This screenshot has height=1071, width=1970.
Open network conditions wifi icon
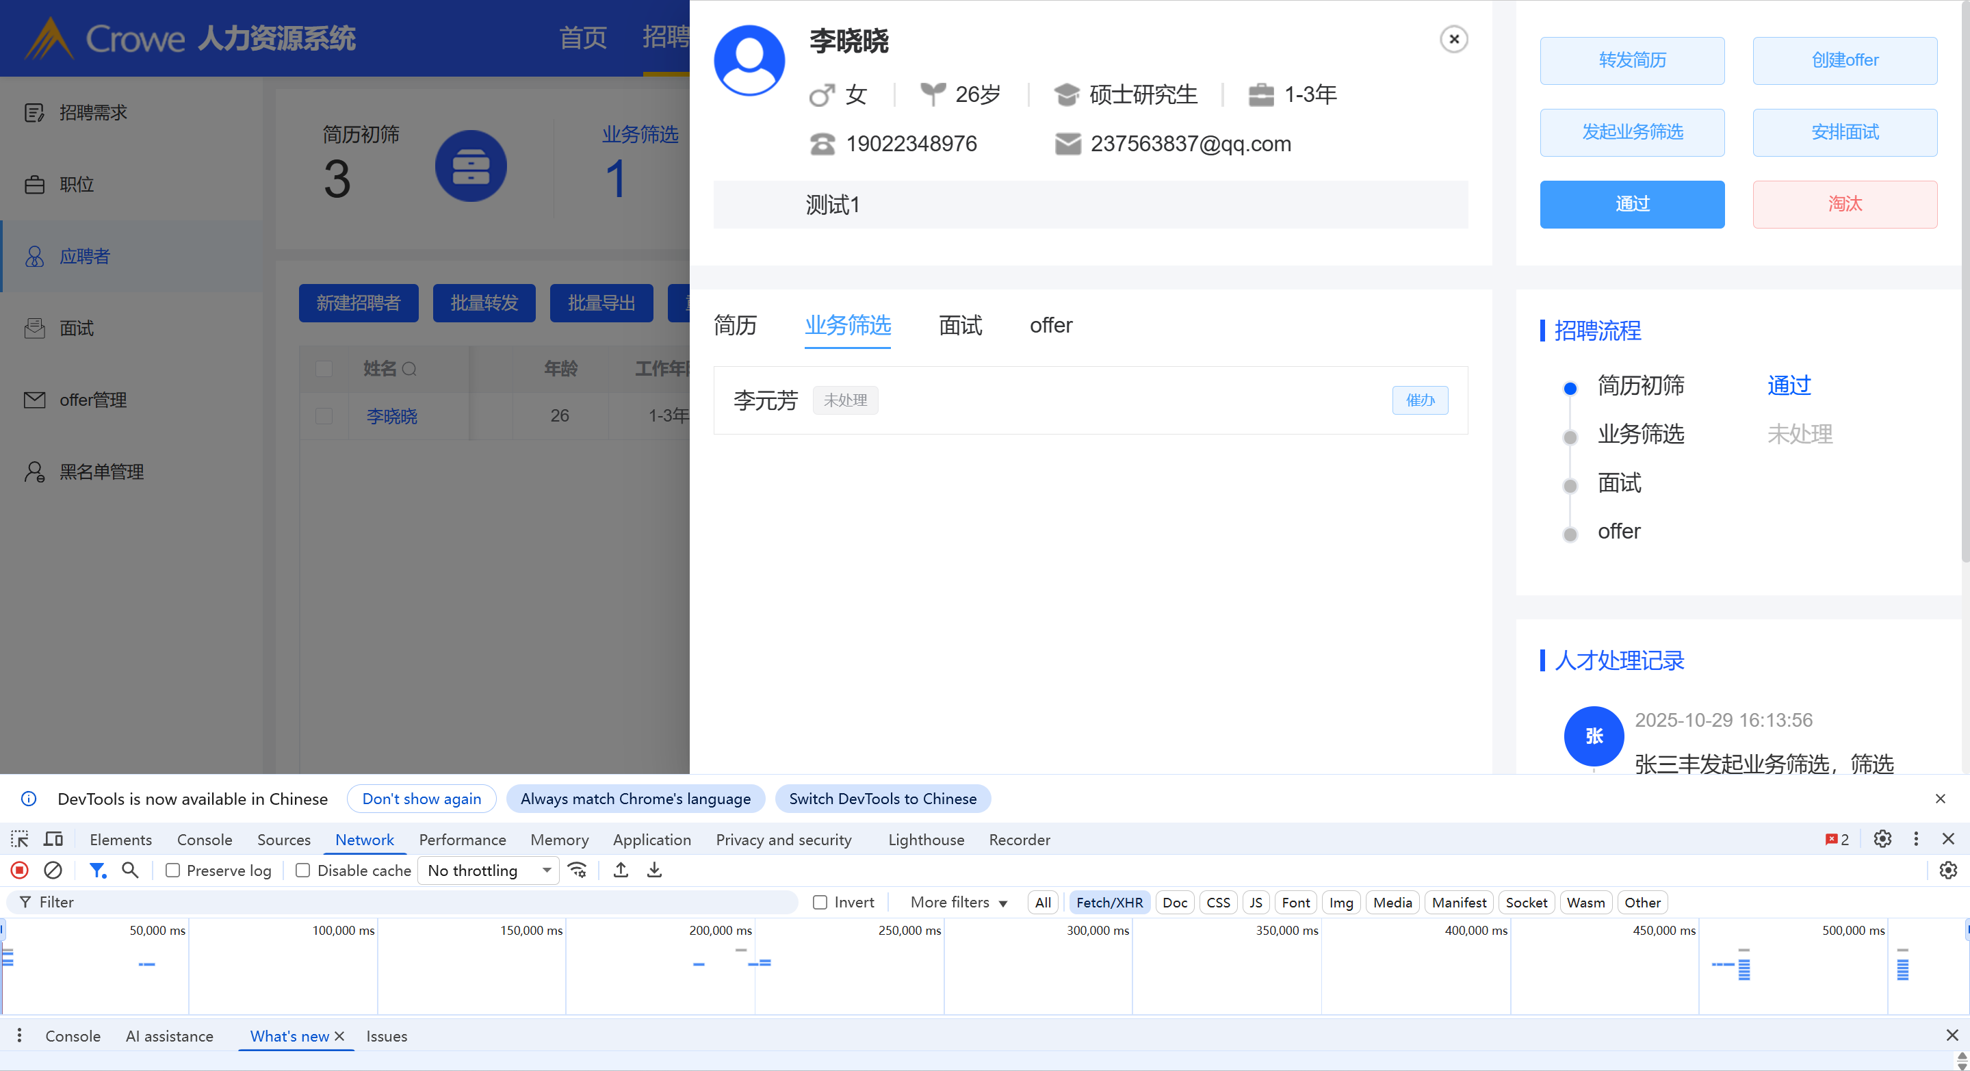(578, 870)
